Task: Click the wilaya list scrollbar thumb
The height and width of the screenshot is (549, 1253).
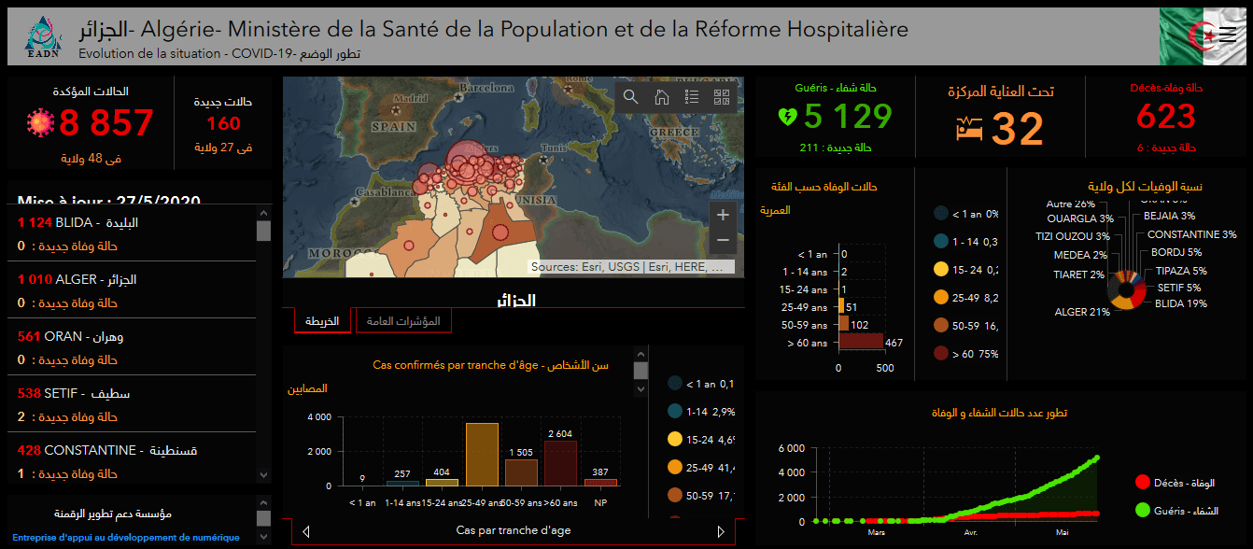Action: point(263,231)
